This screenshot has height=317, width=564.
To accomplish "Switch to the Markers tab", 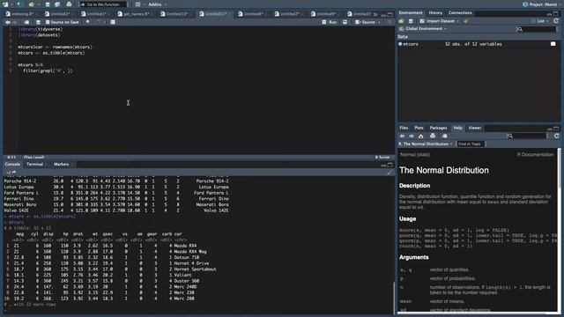I will 61,165.
